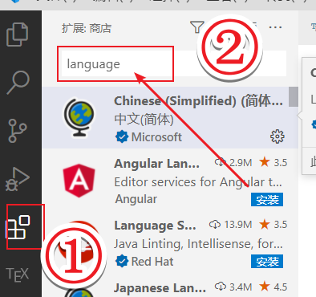Viewport: 316px width, 297px height.
Task: Click the Japanese pack 4.5 star rating
Action: [273, 287]
